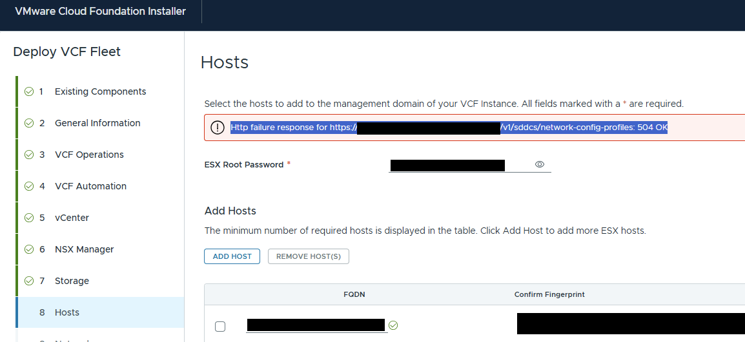Click the VCF Operations step checkmark icon

29,155
